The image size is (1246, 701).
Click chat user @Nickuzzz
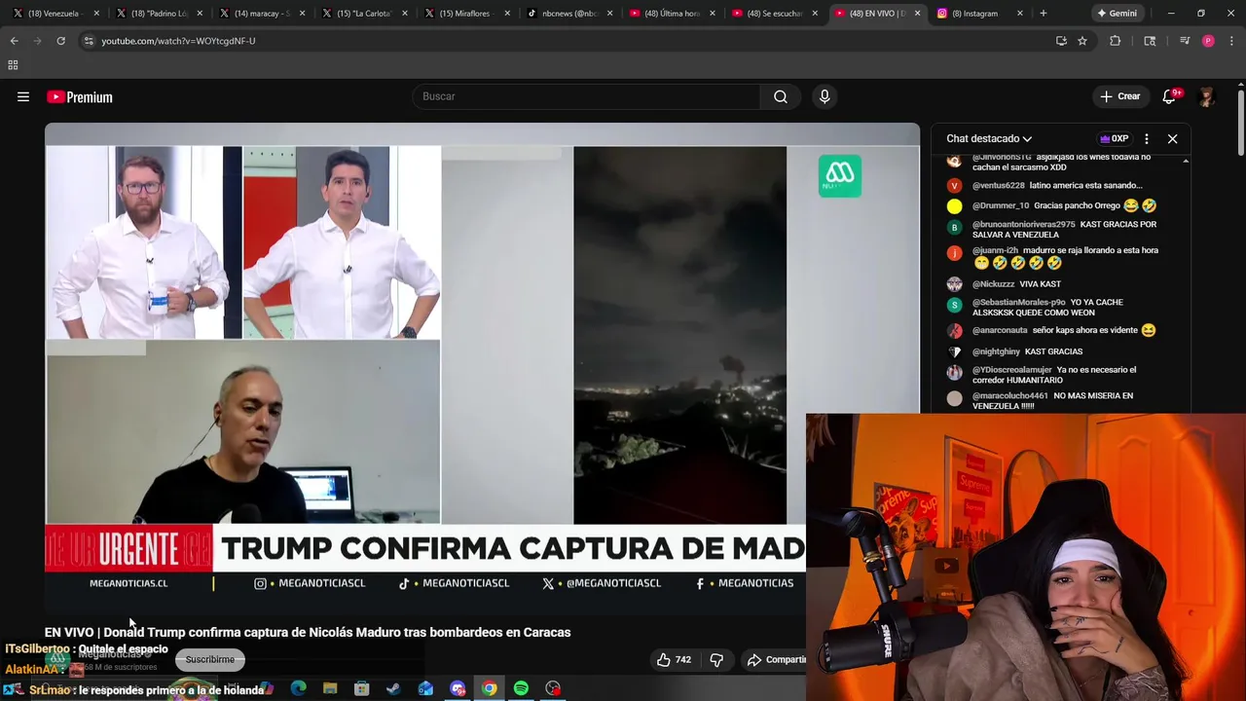point(993,284)
